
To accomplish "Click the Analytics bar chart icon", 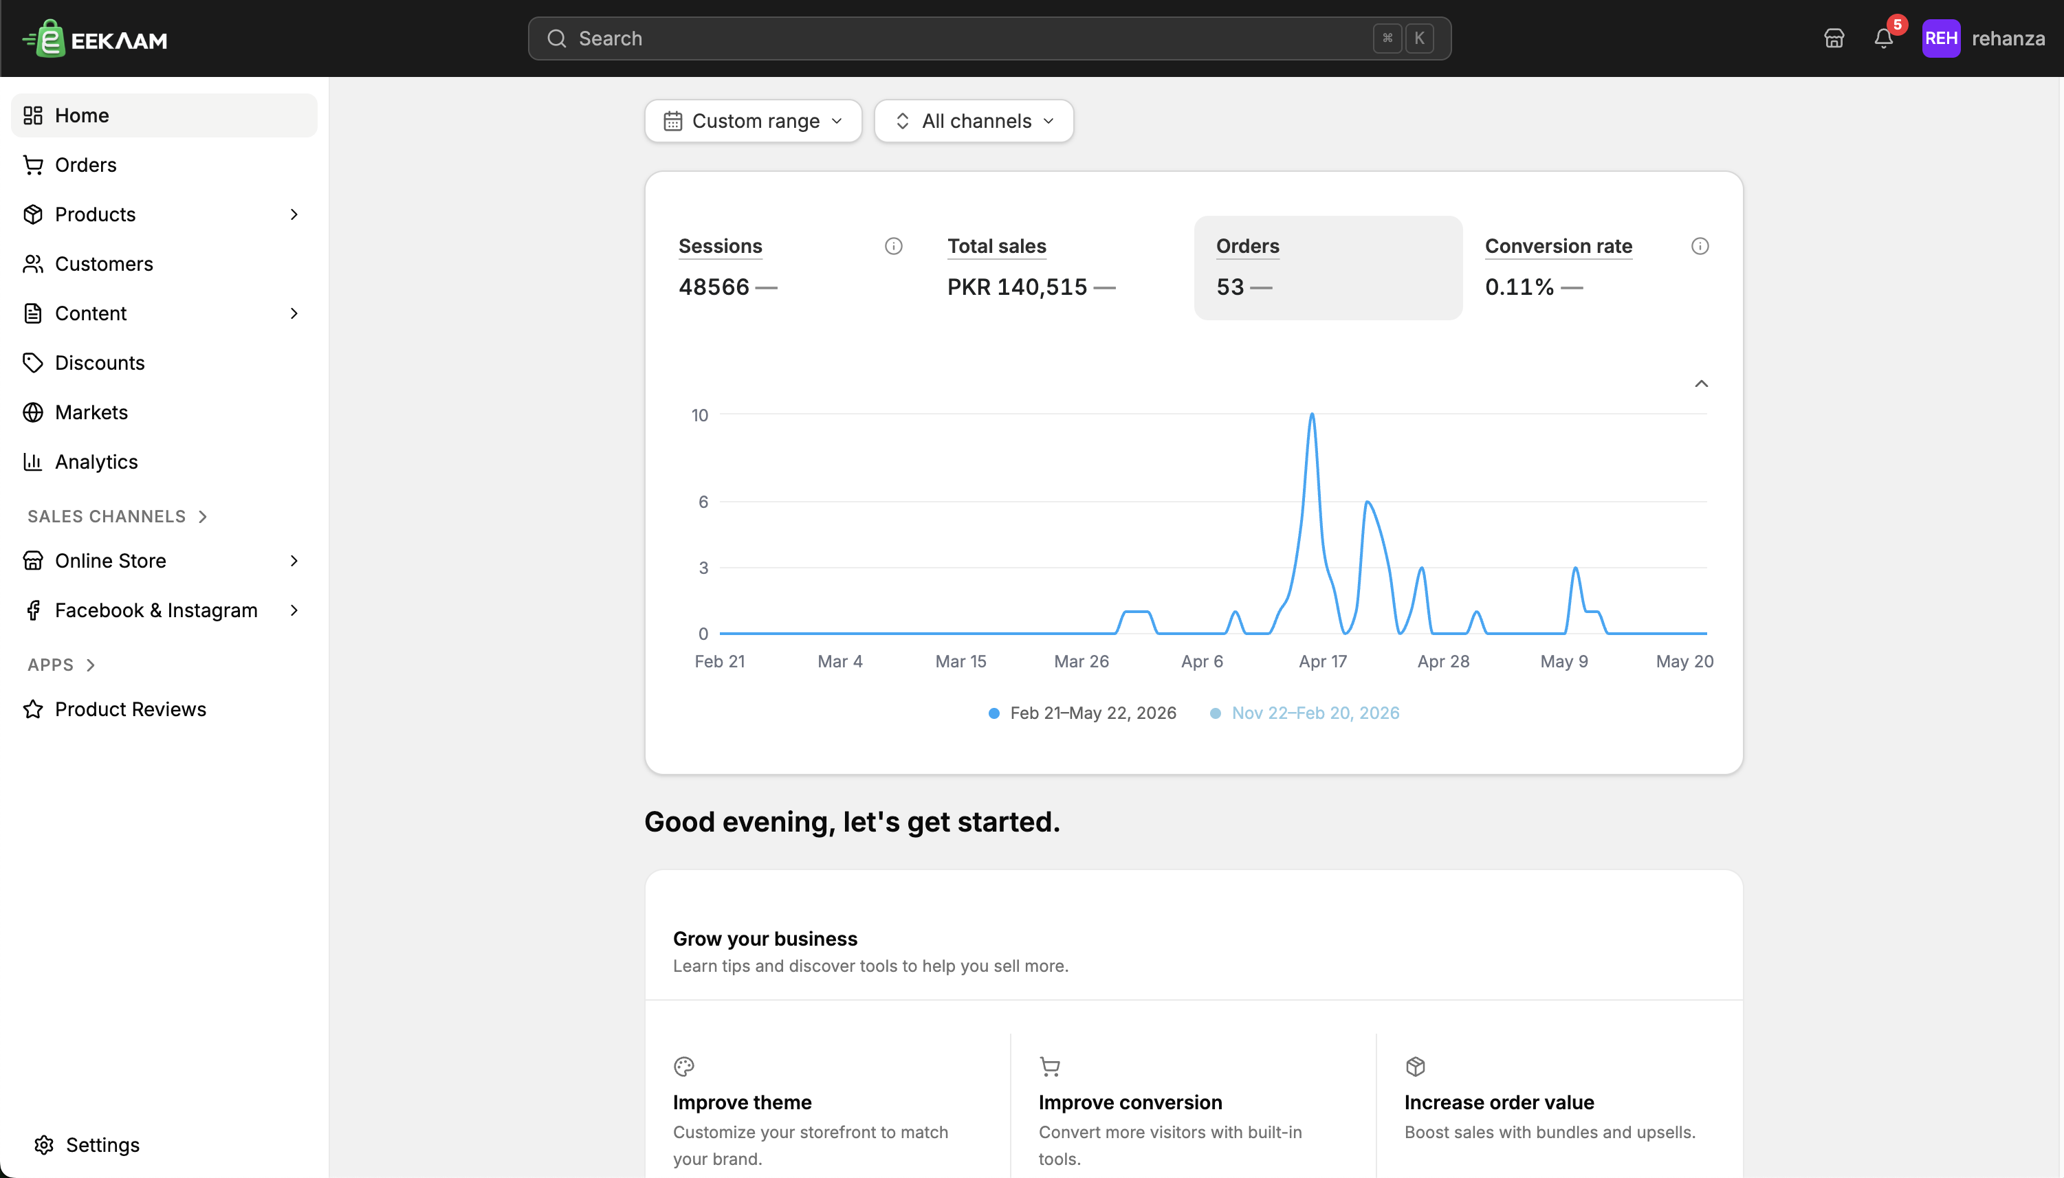I will (33, 461).
